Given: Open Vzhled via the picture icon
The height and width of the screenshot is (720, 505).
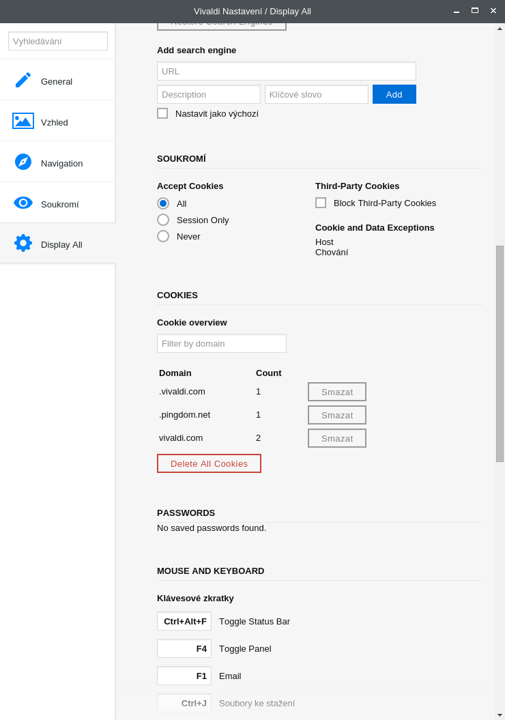Looking at the screenshot, I should coord(23,121).
